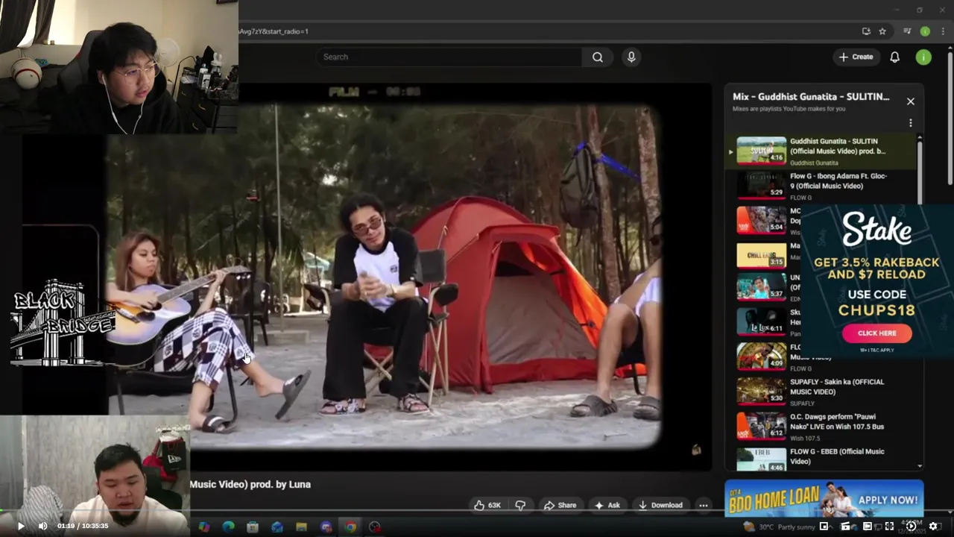
Task: Open the Microsoft Store taskbar icon
Action: tap(253, 527)
